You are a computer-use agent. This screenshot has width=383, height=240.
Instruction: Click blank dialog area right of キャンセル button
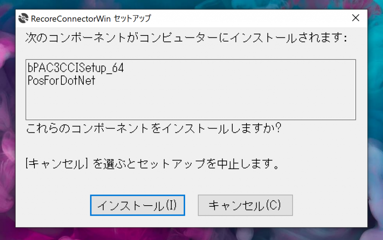pos(329,205)
